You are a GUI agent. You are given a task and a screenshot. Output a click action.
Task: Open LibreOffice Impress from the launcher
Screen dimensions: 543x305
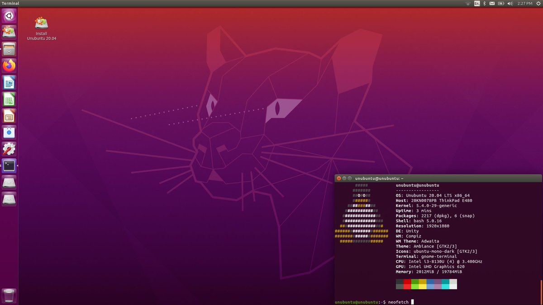click(9, 116)
